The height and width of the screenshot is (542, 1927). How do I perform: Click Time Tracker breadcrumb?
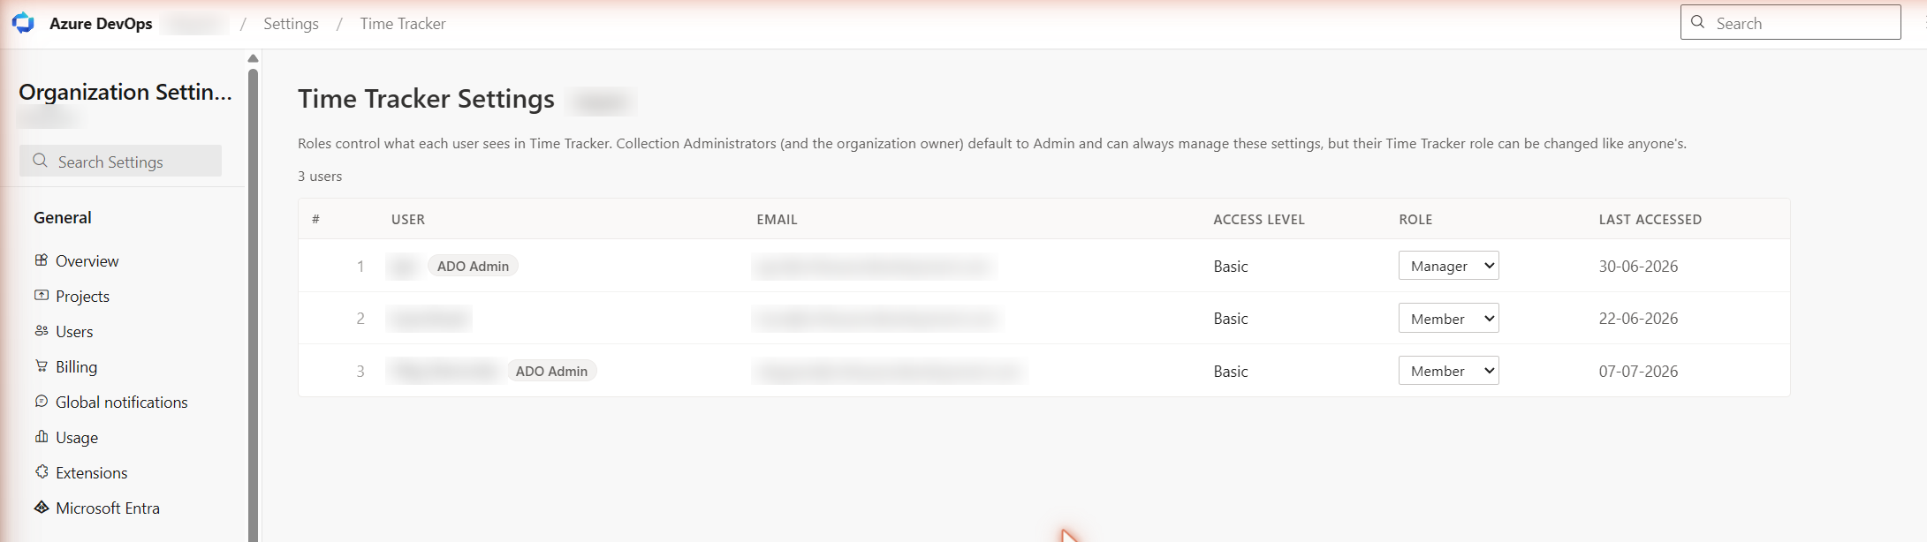coord(403,24)
